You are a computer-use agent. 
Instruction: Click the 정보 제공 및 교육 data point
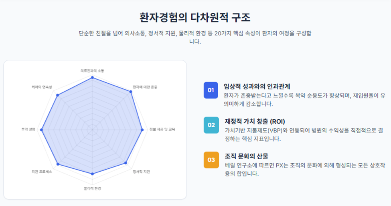[142, 130]
